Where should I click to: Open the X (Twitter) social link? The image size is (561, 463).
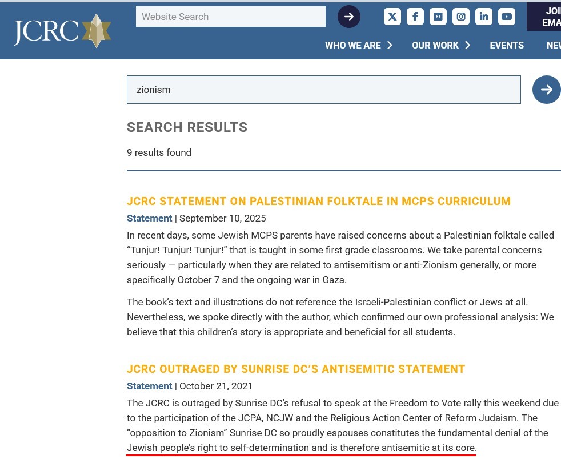click(392, 17)
